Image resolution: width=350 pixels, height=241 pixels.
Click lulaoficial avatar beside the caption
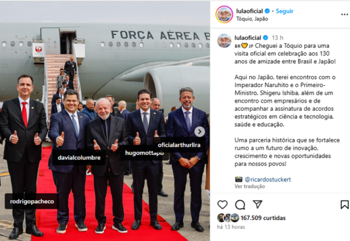point(224,41)
